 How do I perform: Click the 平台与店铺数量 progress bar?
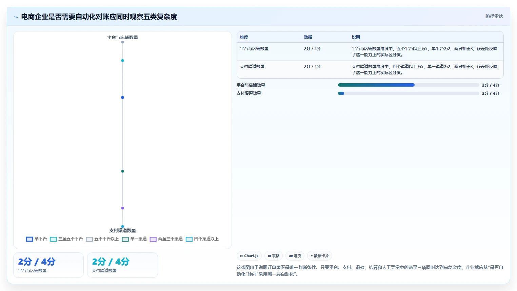tap(409, 85)
